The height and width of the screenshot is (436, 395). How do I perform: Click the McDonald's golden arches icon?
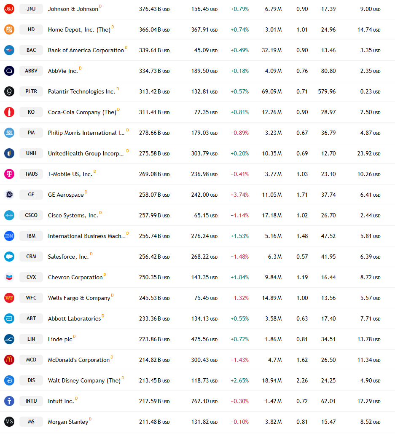9,359
